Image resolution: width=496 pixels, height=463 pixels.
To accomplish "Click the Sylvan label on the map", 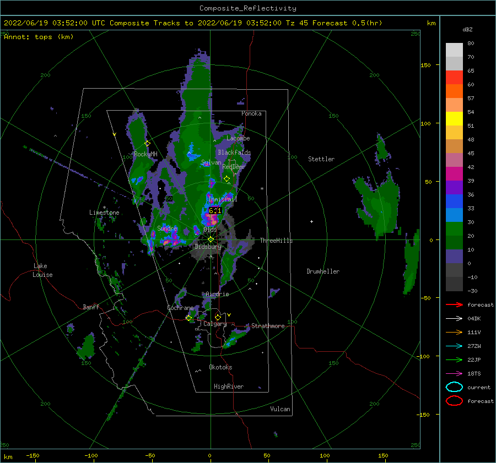I will (x=211, y=162).
